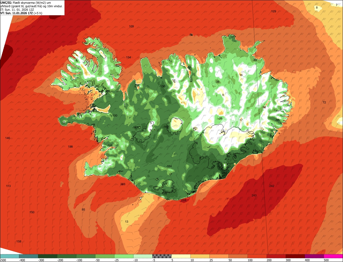Click the red swatch between 200 and 300
Image resolution: width=343 pixels, height=262 pixels.
[276, 256]
